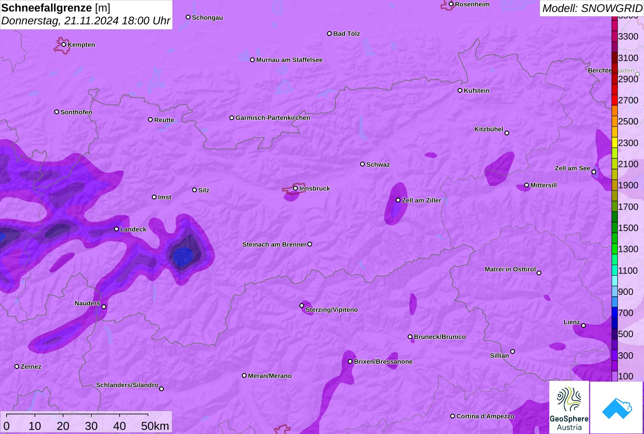Viewport: 644px width, 434px height.
Task: Click the 1300 green legend color
Action: (x=615, y=249)
